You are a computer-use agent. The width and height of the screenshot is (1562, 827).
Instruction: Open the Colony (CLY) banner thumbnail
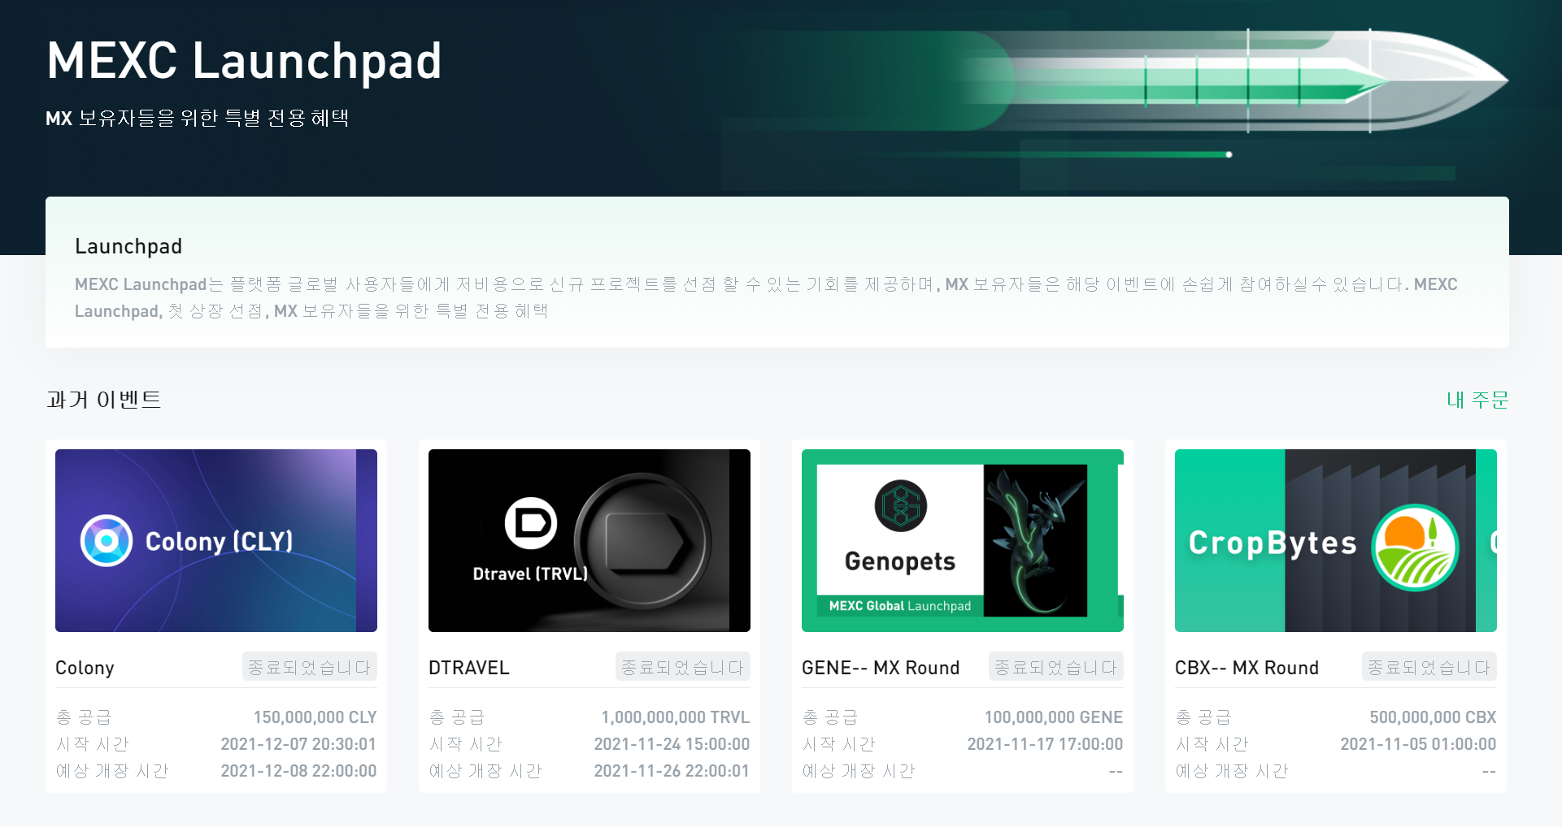point(216,540)
